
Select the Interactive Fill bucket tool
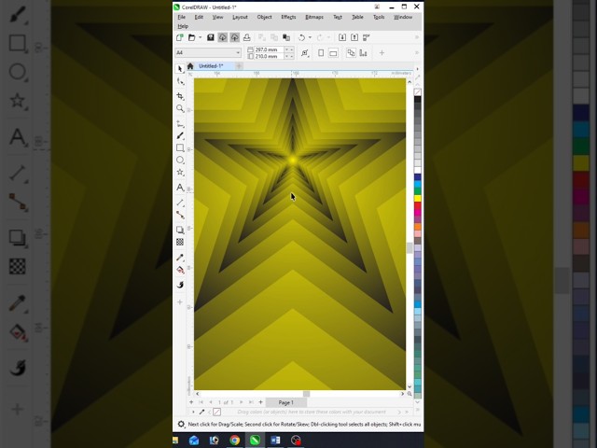point(180,270)
